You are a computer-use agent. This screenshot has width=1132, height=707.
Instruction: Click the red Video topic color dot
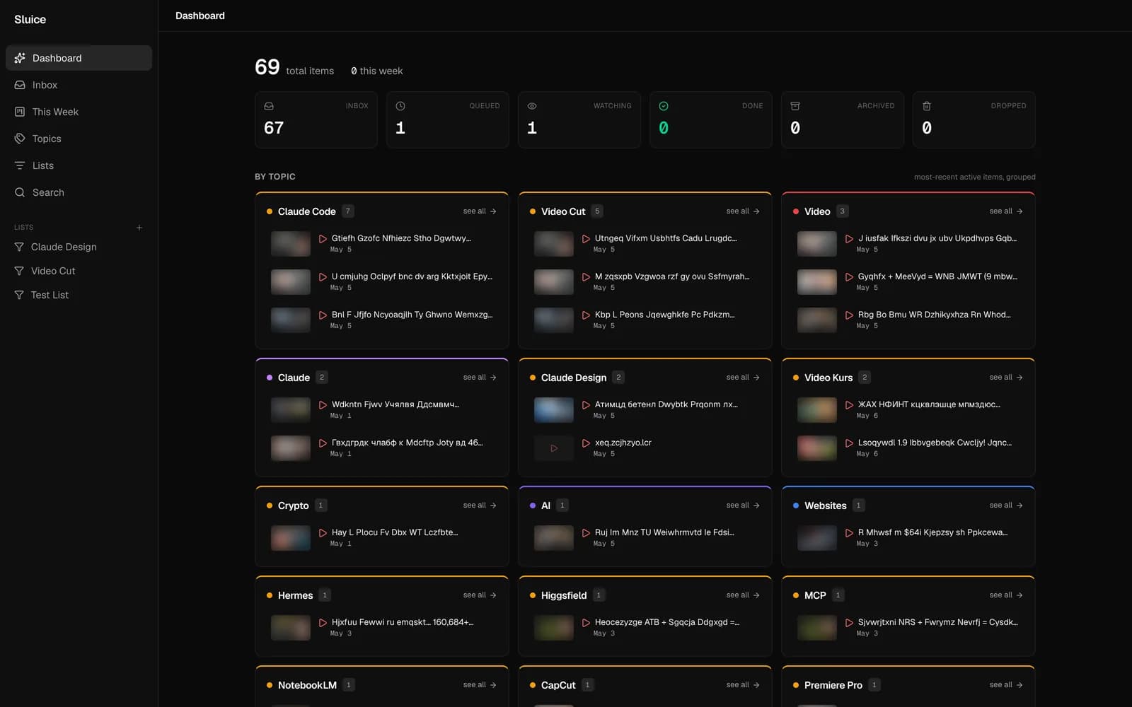pyautogui.click(x=796, y=211)
